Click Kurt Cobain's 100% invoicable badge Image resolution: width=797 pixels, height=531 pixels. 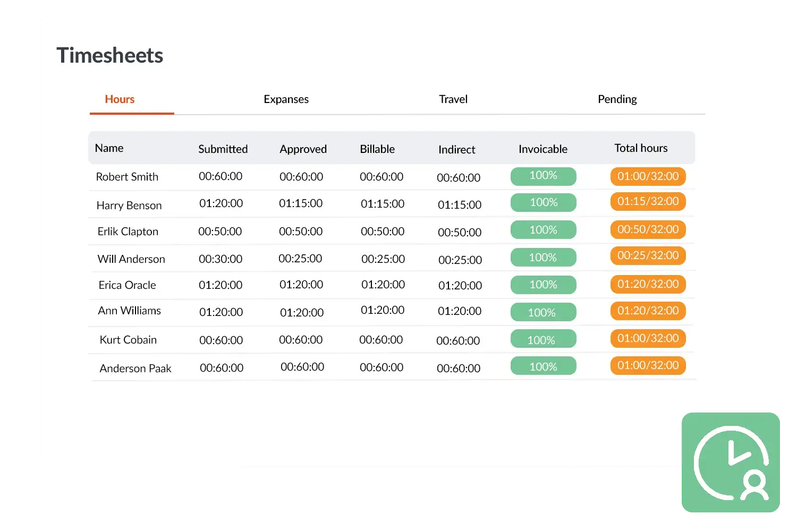(543, 339)
